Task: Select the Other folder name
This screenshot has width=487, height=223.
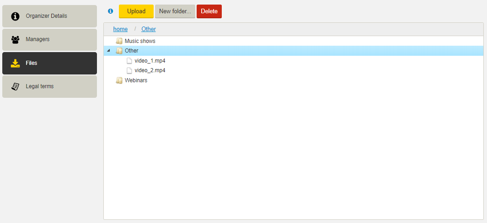Action: pos(131,51)
